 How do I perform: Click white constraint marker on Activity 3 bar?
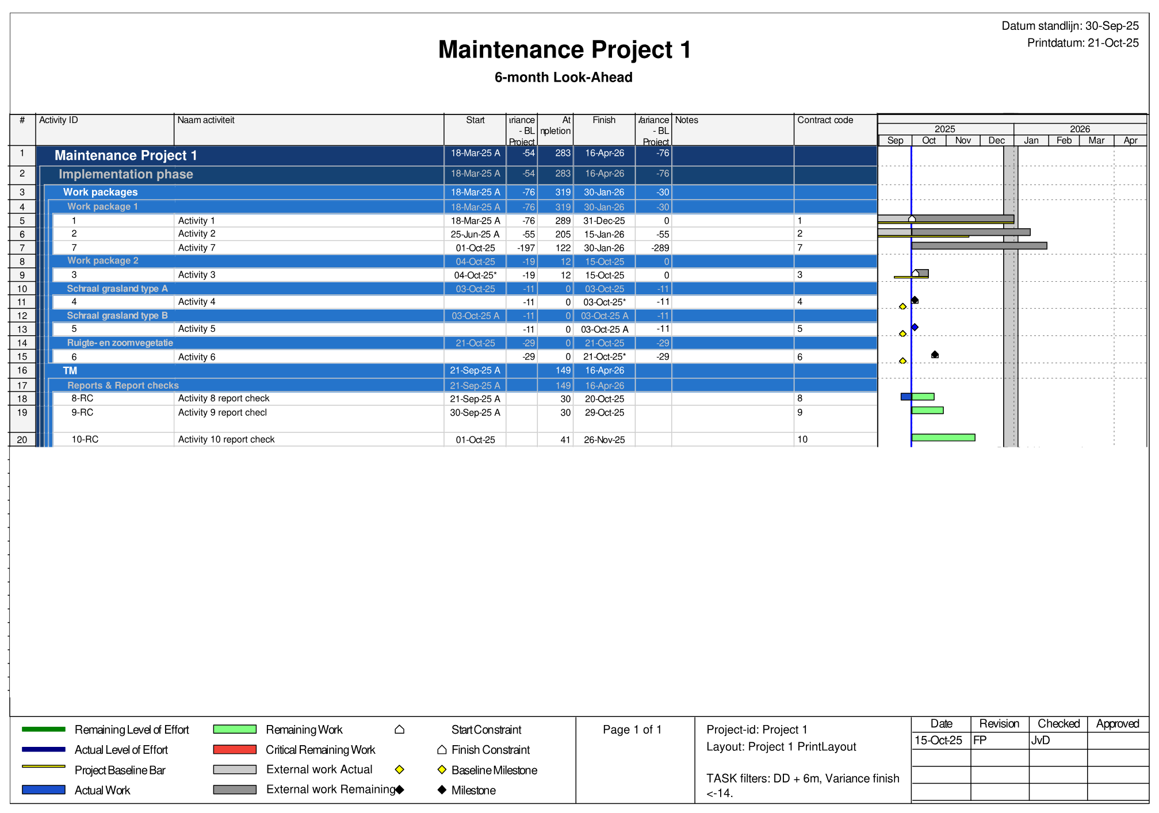coord(915,273)
